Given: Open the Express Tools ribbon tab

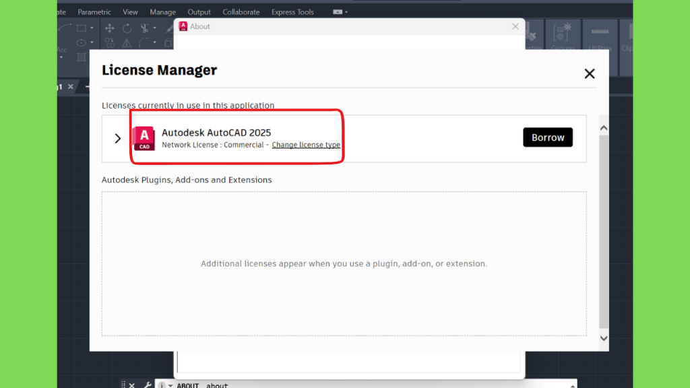Looking at the screenshot, I should click(x=292, y=12).
